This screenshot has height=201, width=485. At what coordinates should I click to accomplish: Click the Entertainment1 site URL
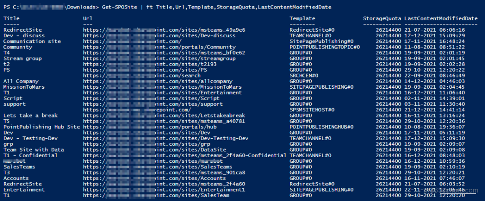pyautogui.click(x=164, y=190)
